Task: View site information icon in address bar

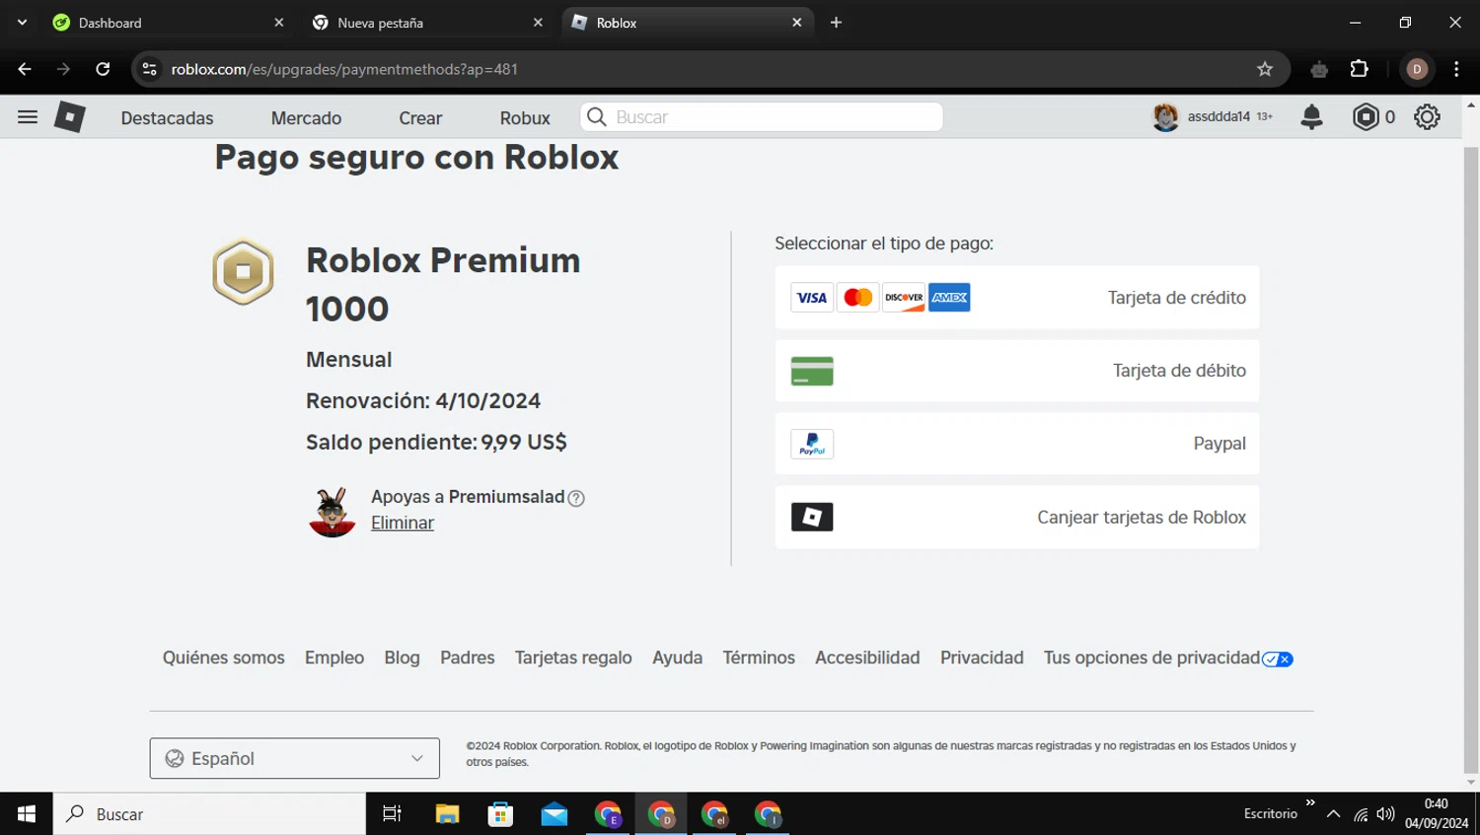Action: click(150, 69)
